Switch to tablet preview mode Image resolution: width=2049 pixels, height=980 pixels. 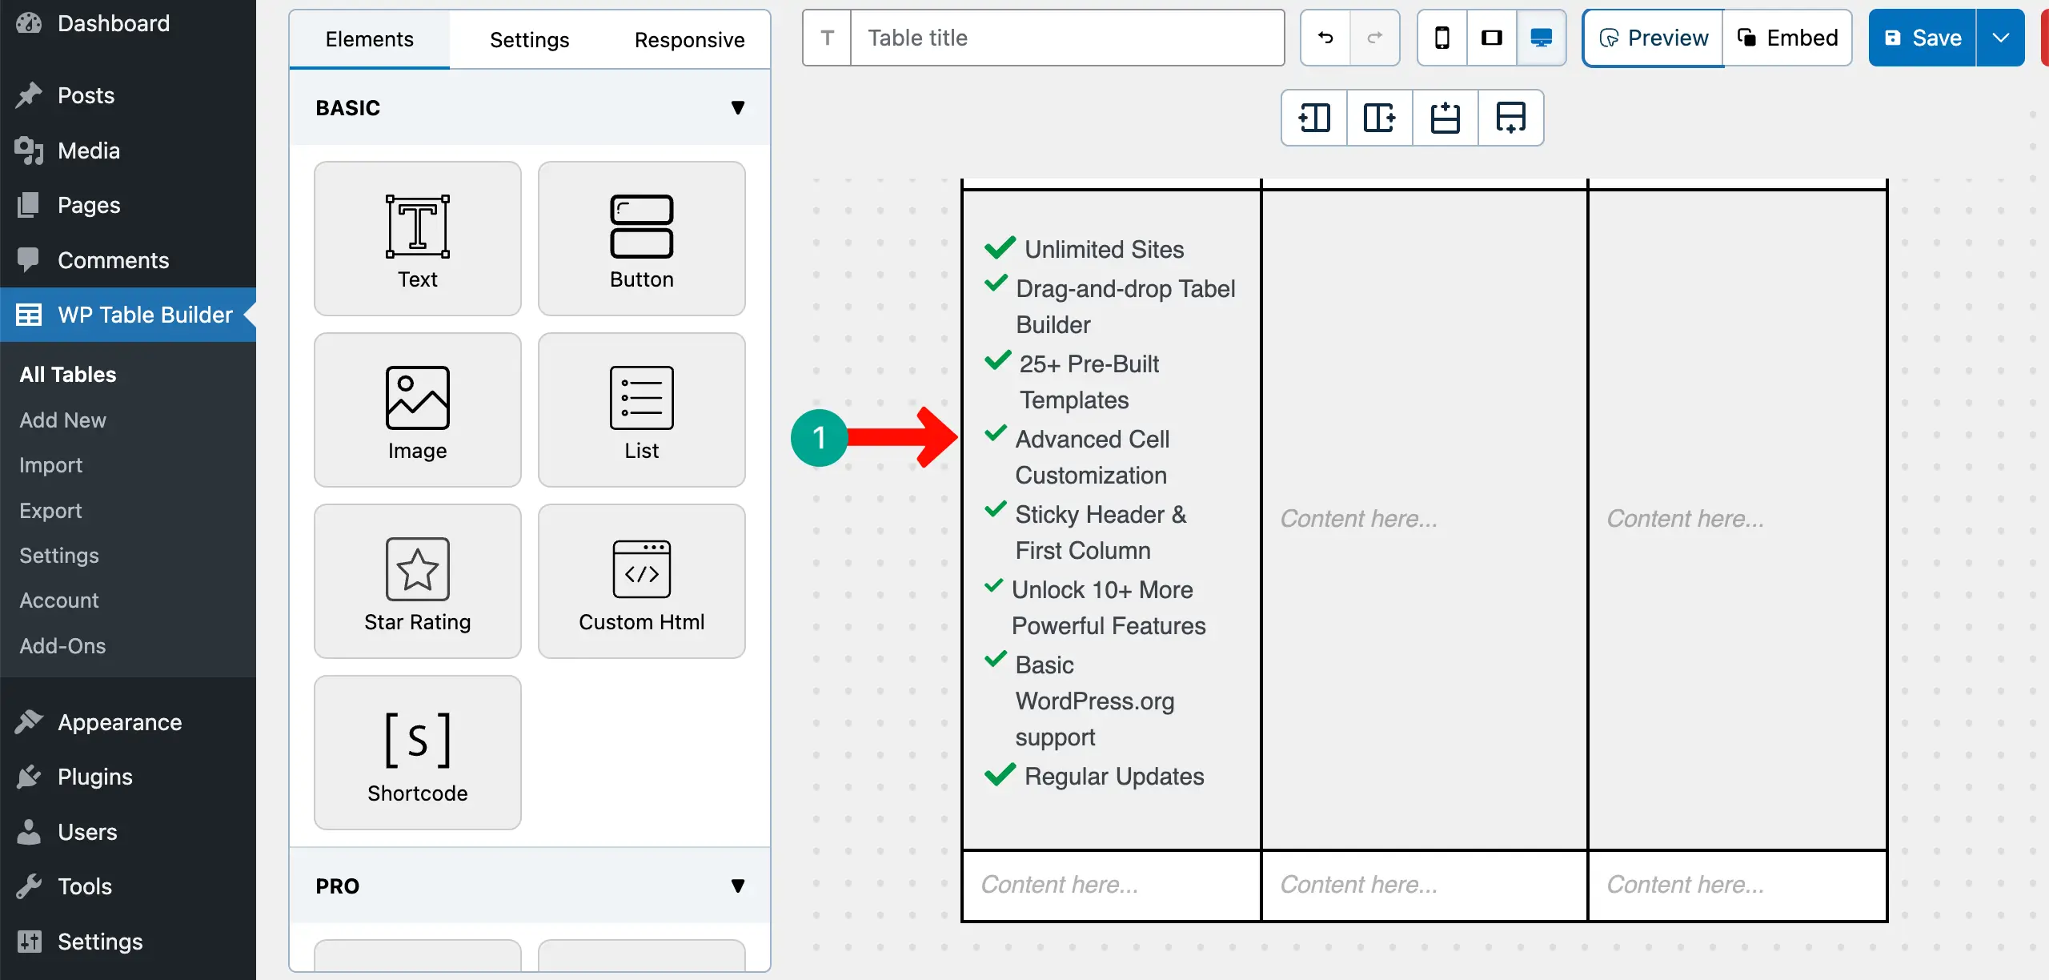pos(1491,37)
